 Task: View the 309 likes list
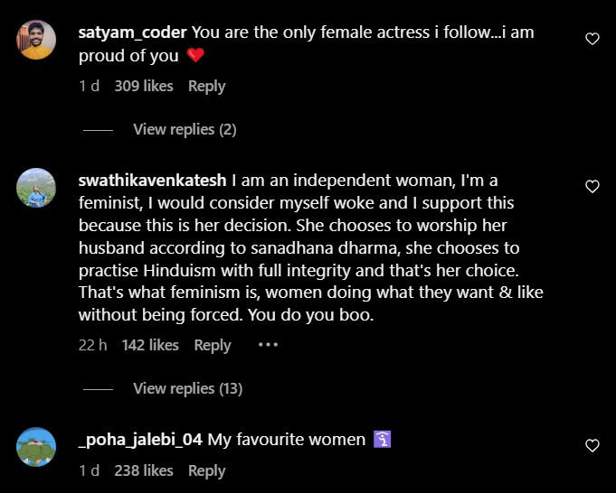(144, 87)
